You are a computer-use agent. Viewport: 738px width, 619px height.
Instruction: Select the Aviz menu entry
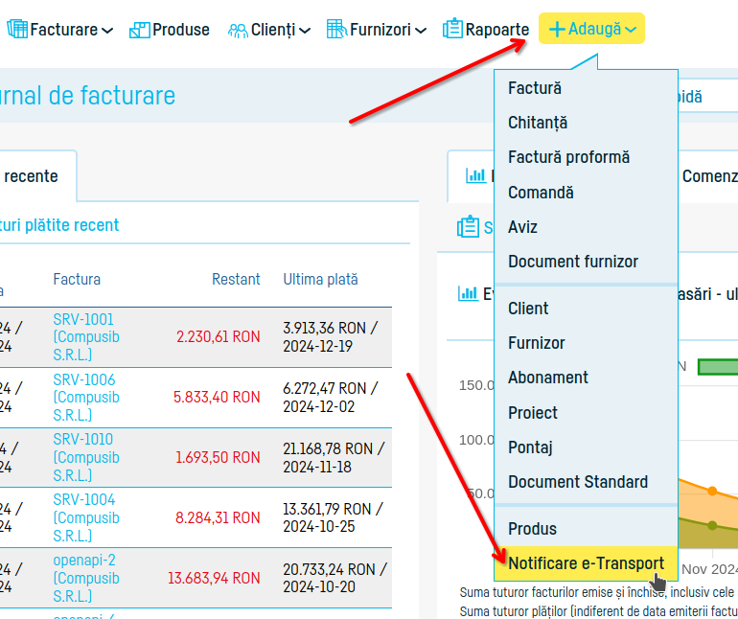pos(522,227)
